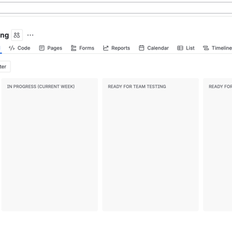This screenshot has height=232, width=232.
Task: Open the Timeline tab
Action: click(x=217, y=48)
